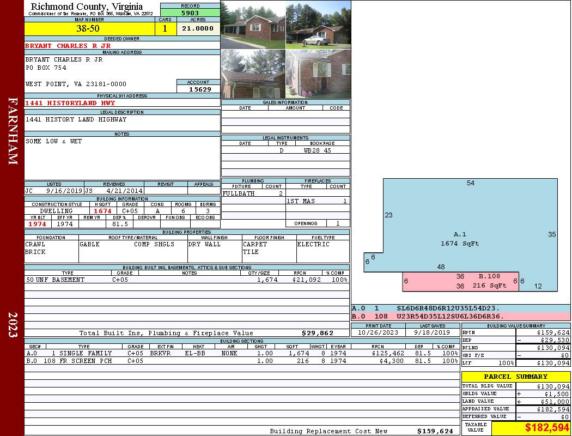The image size is (572, 436).
Task: Select the note SOME LOW & WET
Action: [x=53, y=141]
